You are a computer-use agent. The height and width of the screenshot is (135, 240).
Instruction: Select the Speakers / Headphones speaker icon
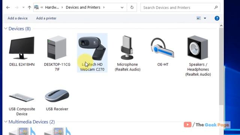(x=198, y=48)
